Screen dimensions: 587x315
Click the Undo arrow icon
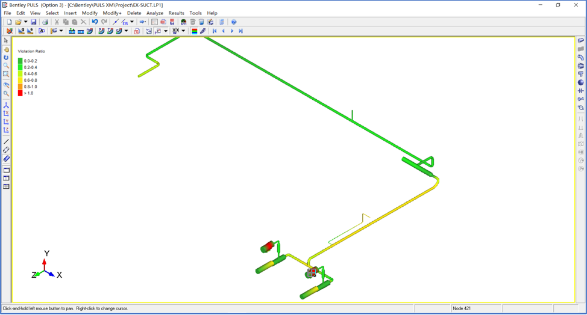coord(95,22)
